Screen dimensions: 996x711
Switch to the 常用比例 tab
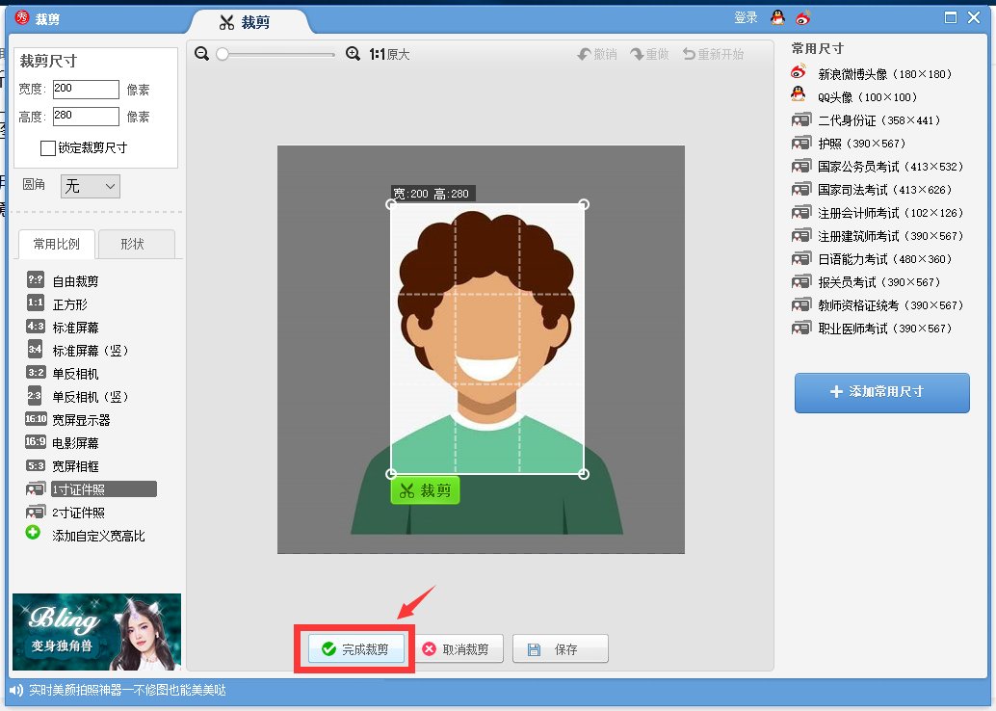tap(57, 244)
